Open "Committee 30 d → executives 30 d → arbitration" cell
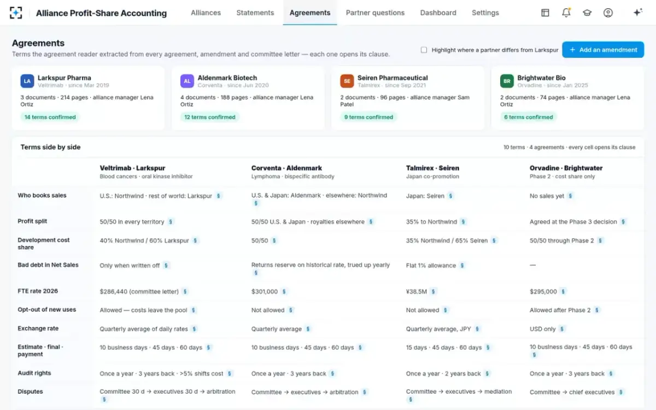This screenshot has width=656, height=410. click(x=167, y=392)
